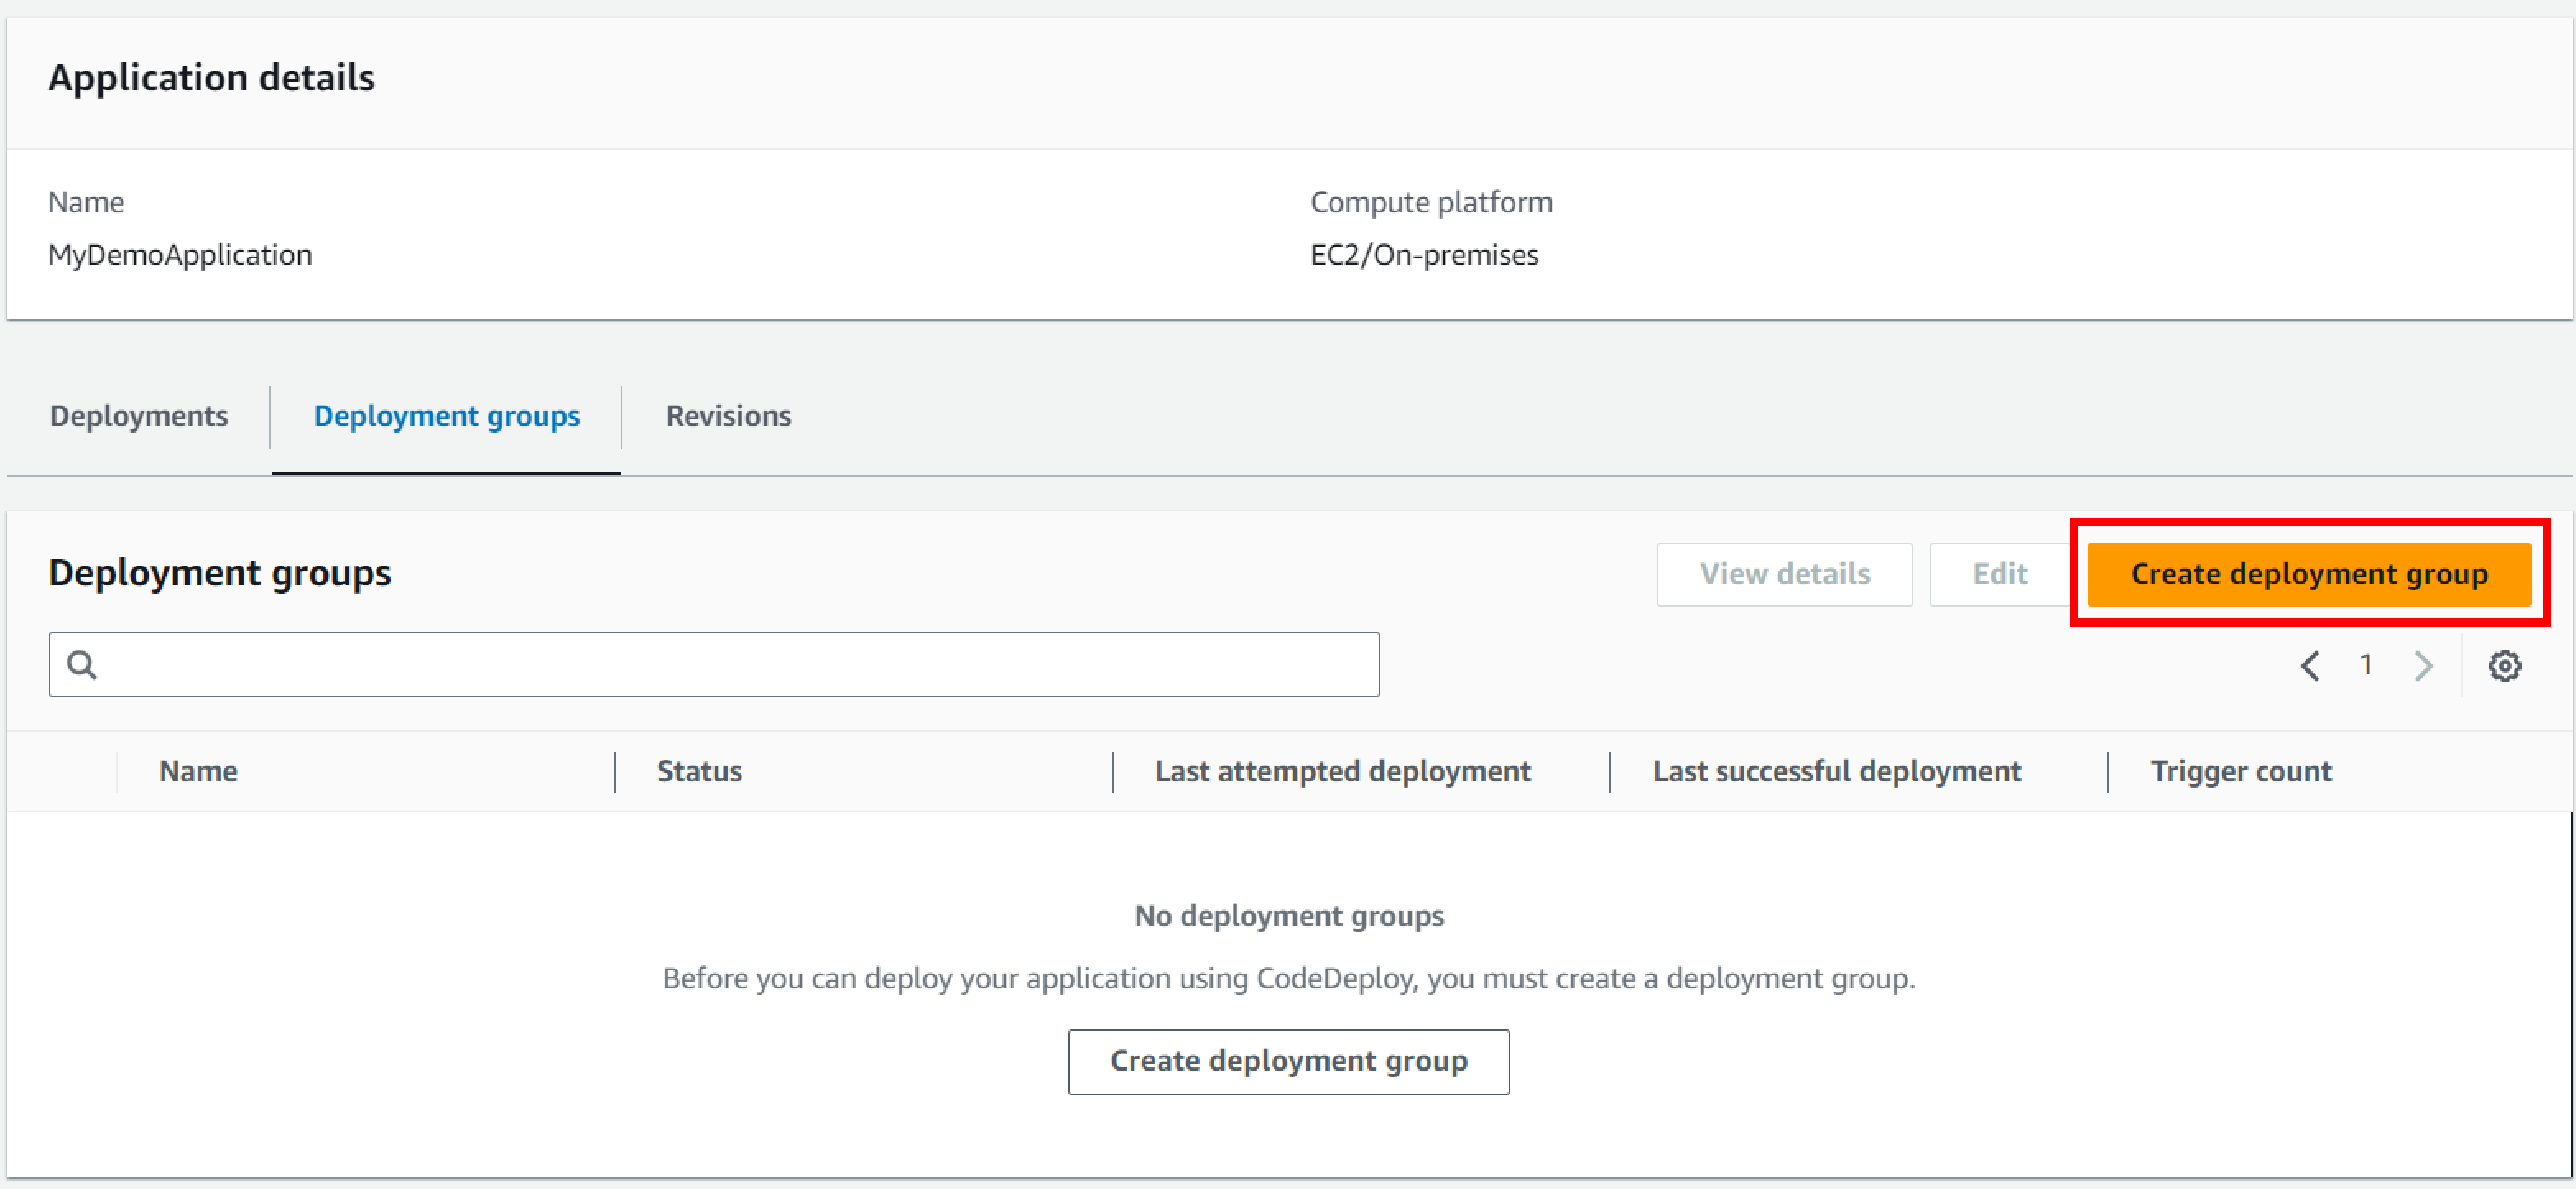The image size is (2576, 1189).
Task: Open the Revisions tab
Action: pyautogui.click(x=728, y=416)
